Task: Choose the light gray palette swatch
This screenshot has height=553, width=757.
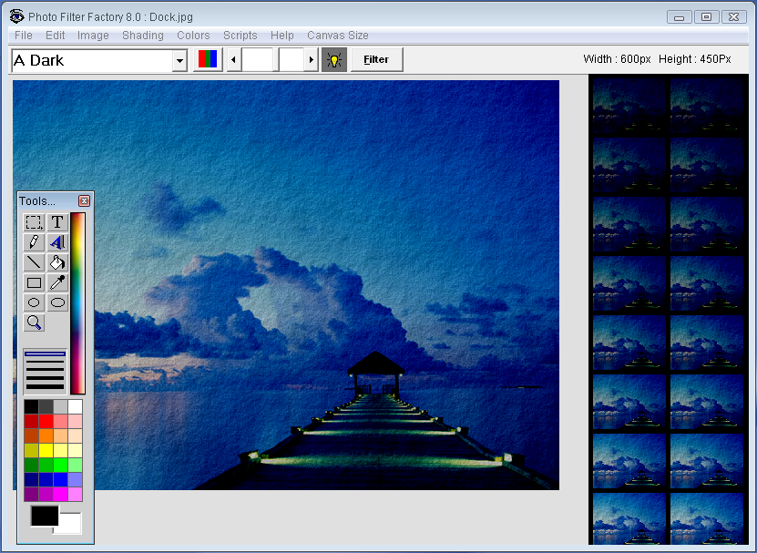Action: coord(60,406)
